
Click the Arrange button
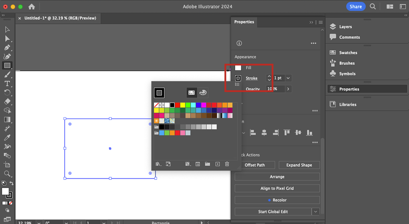pos(277,177)
